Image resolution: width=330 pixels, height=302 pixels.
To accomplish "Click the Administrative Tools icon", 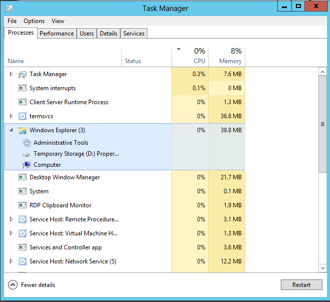I will click(27, 143).
